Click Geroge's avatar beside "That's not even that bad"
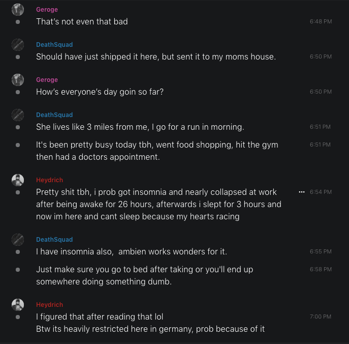Screen dimensions: 349x344 tap(18, 10)
